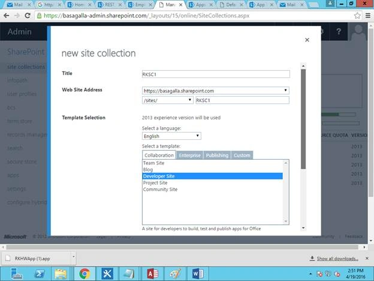
Task: Open term store in SharePoint sidebar
Action: click(x=20, y=121)
